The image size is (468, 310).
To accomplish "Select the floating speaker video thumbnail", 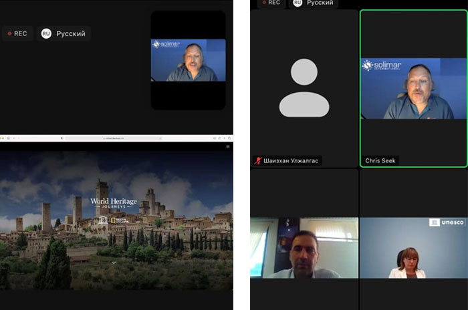I will pyautogui.click(x=188, y=60).
